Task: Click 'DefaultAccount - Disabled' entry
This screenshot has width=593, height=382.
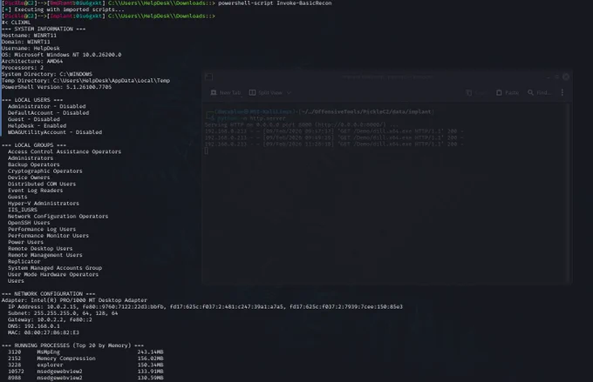Action: tap(49, 112)
